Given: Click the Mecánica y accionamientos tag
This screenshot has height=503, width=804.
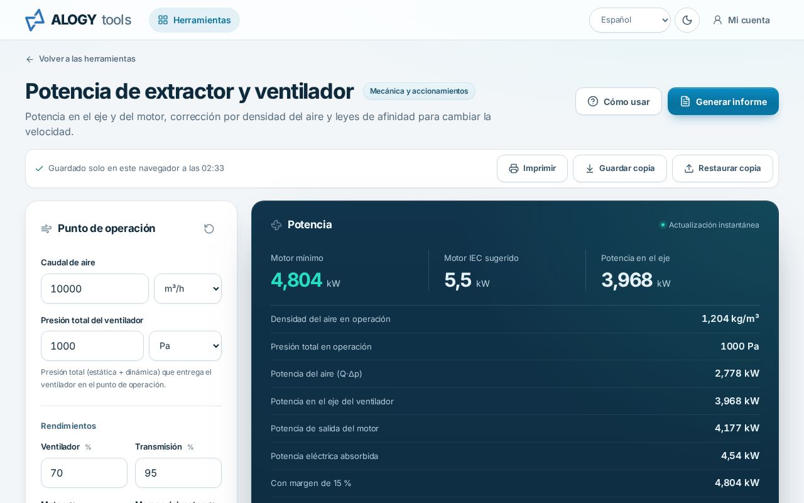Looking at the screenshot, I should [x=419, y=91].
